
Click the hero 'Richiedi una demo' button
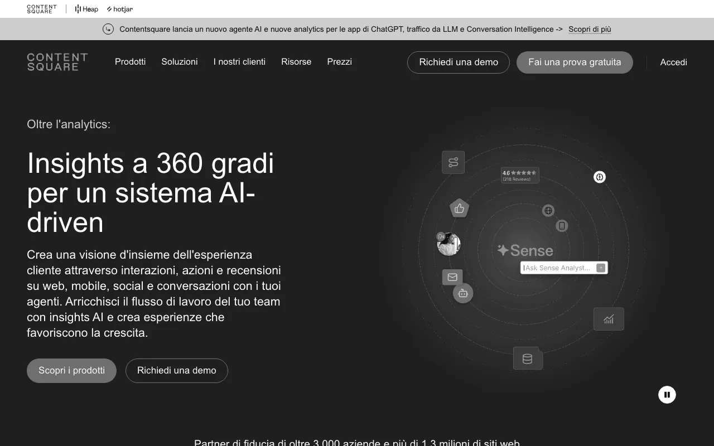click(x=177, y=371)
